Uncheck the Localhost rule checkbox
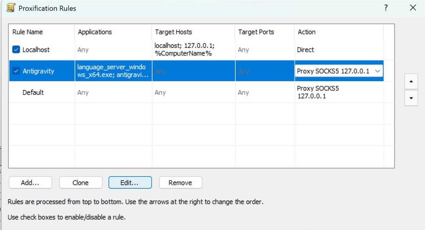425x230 pixels. pos(16,50)
